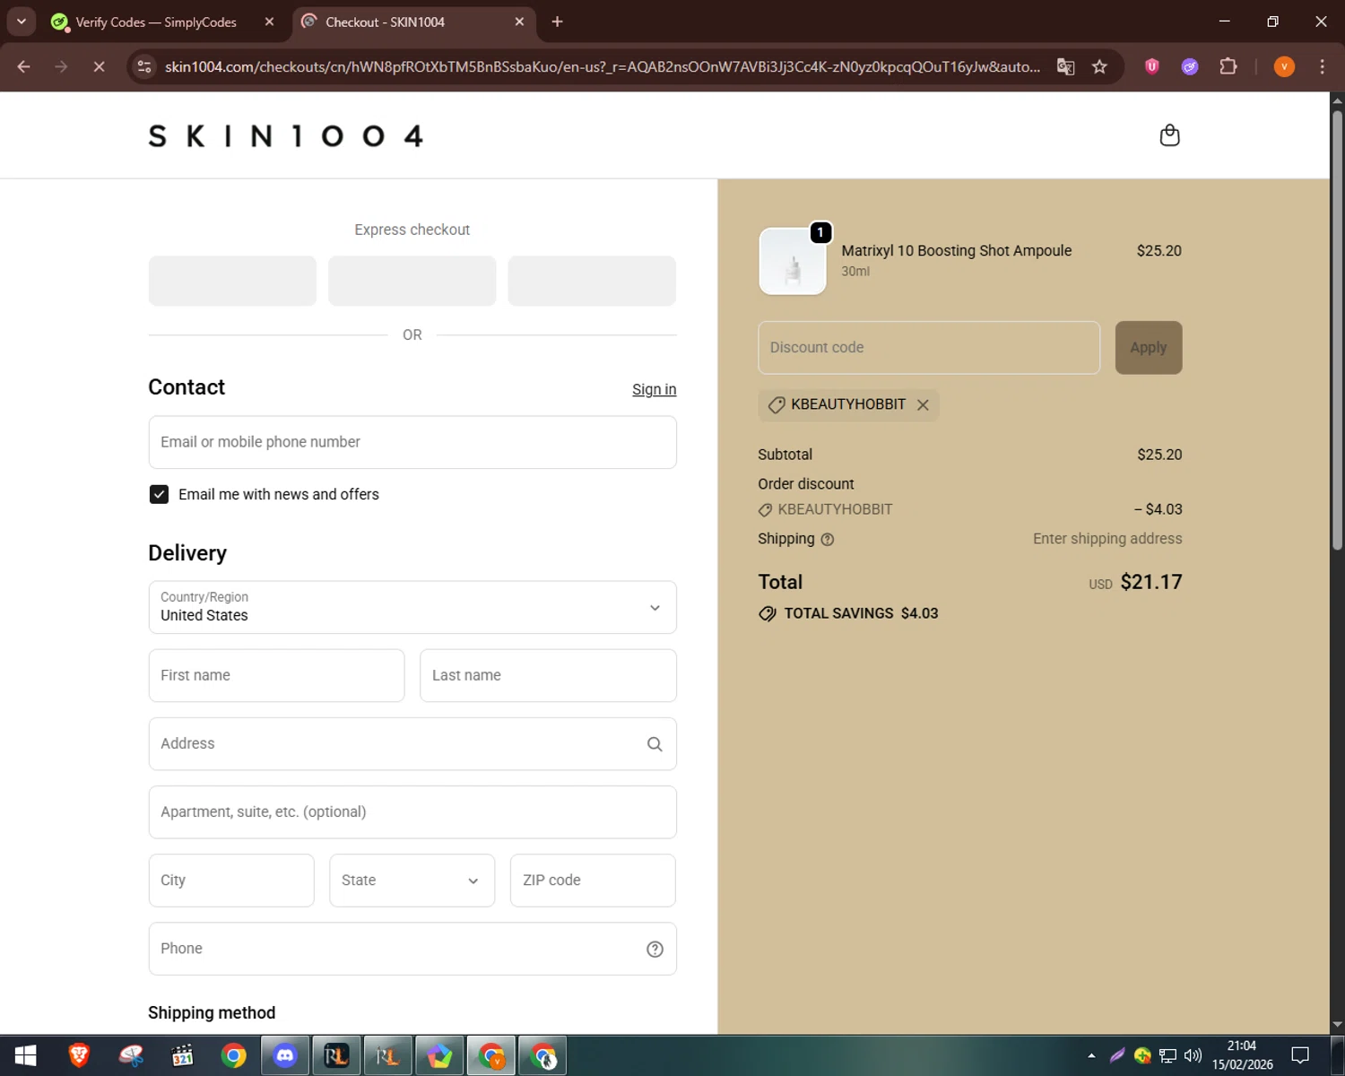Click the browser forward arrow

tap(61, 66)
